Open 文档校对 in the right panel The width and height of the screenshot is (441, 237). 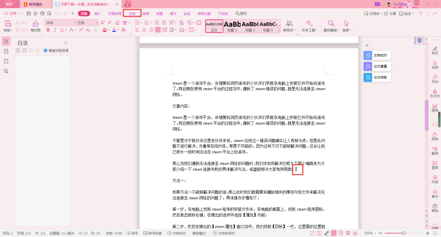(378, 55)
